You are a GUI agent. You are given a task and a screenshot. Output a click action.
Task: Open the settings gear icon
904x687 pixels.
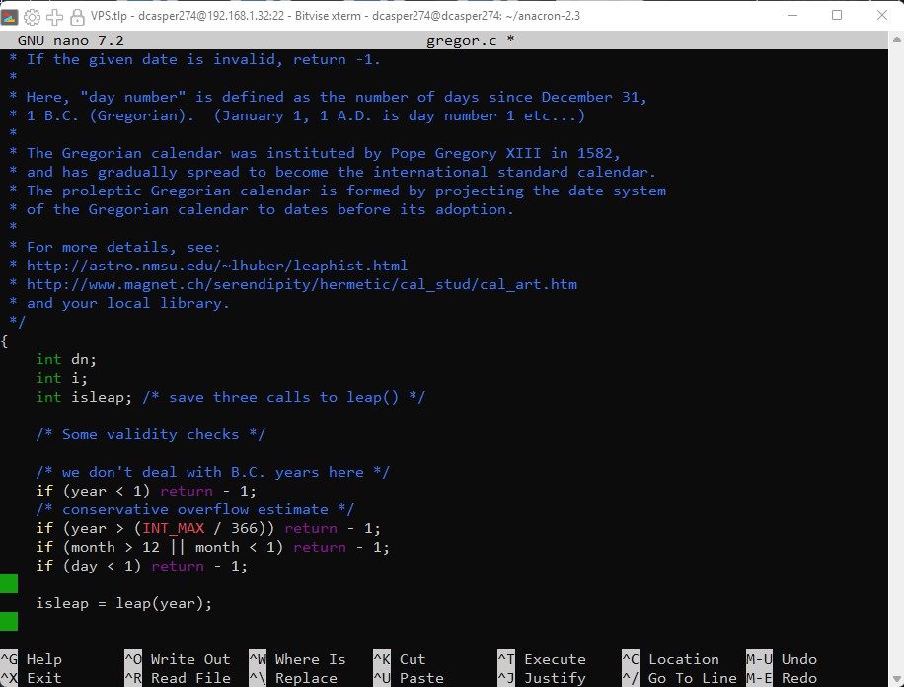coord(32,16)
